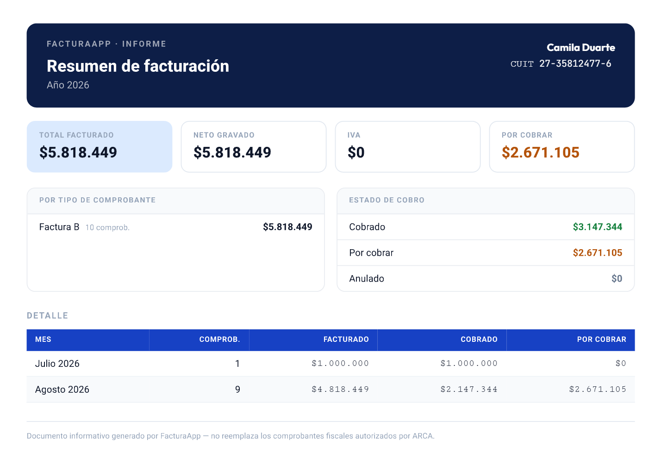661x472 pixels.
Task: Click the Por cobrar status amount $2.671.105
Action: click(598, 253)
